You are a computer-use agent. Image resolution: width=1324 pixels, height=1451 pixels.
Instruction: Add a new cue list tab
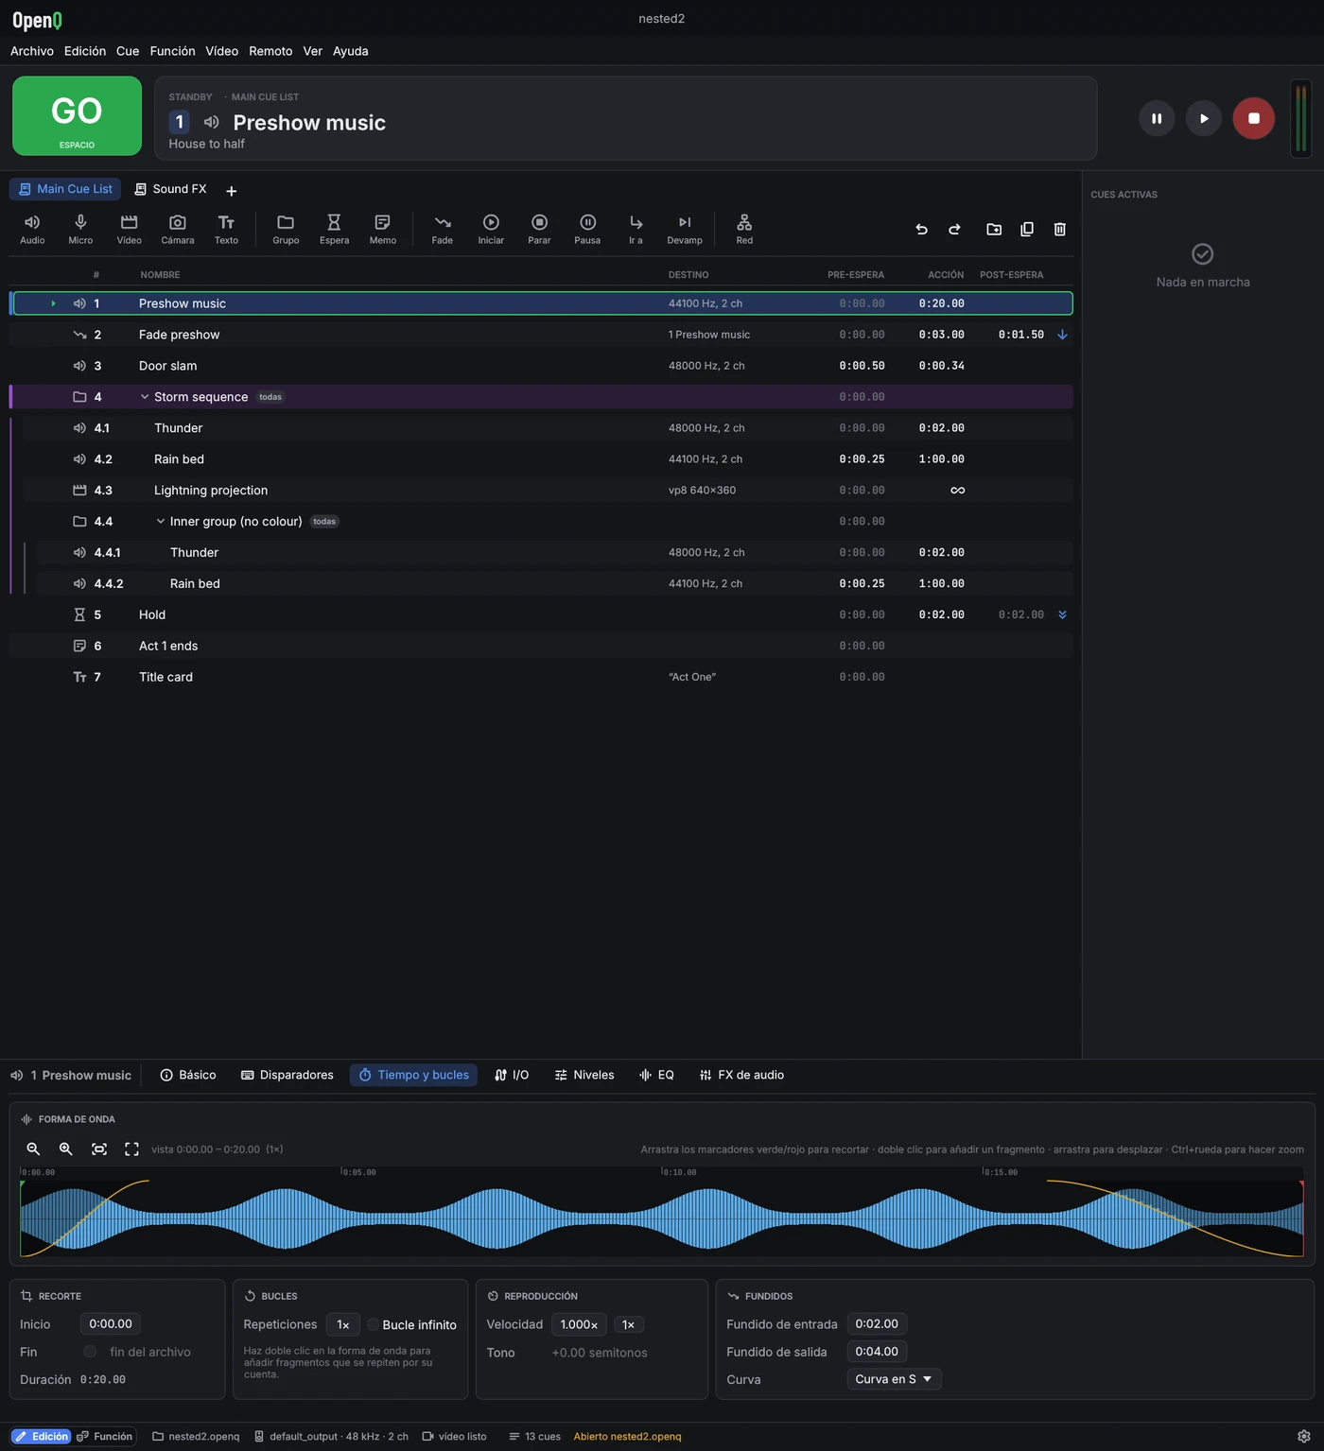point(231,191)
